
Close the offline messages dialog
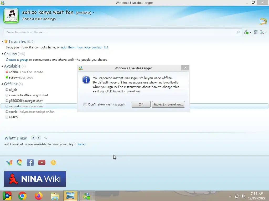(x=185, y=68)
